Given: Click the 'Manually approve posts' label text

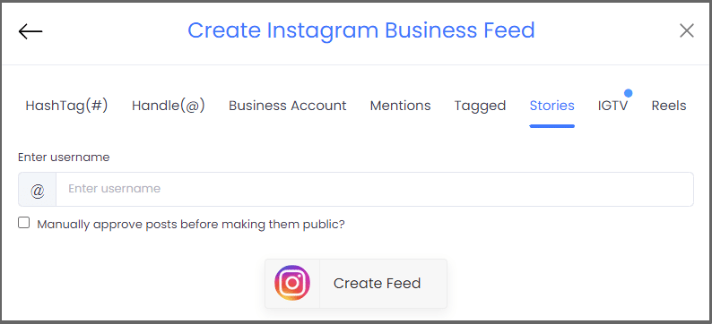Looking at the screenshot, I should (x=191, y=225).
